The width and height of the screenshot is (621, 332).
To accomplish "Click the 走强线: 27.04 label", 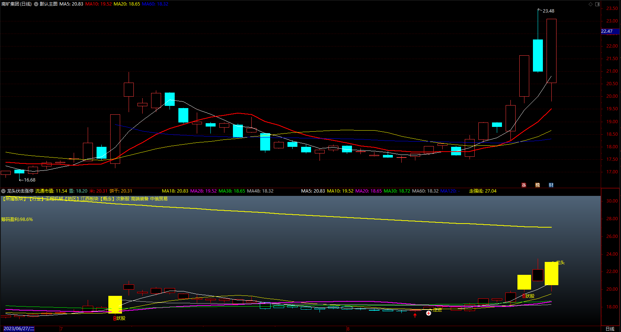I will (x=483, y=191).
